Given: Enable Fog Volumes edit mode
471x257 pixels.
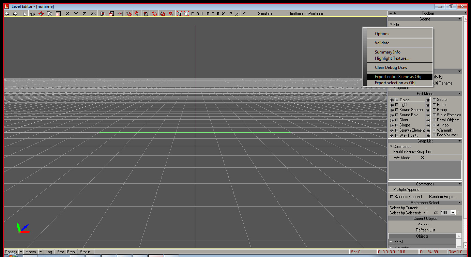Looking at the screenshot, I should pos(434,135).
